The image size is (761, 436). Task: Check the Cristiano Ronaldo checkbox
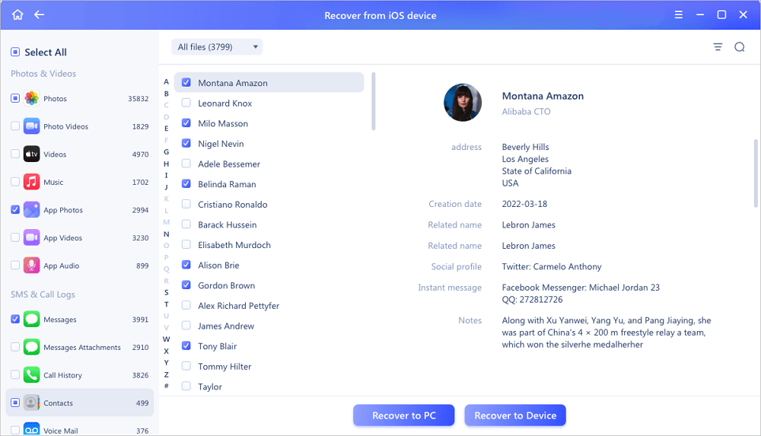[186, 204]
